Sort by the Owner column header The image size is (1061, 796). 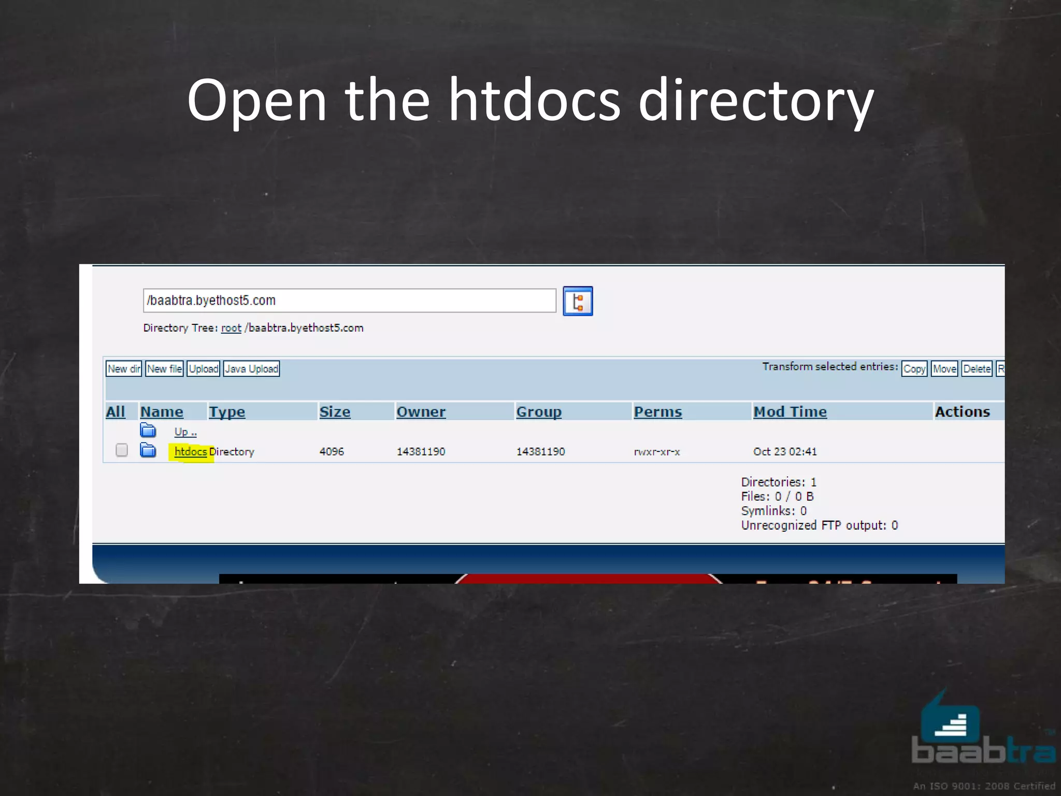[421, 411]
